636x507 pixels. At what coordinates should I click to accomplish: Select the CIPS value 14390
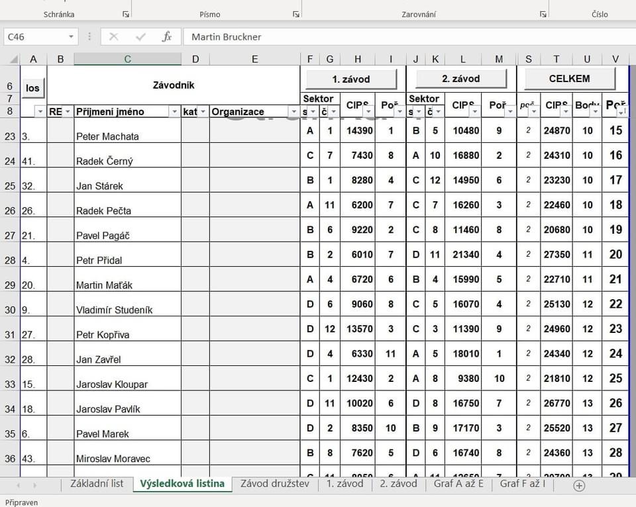[x=358, y=130]
